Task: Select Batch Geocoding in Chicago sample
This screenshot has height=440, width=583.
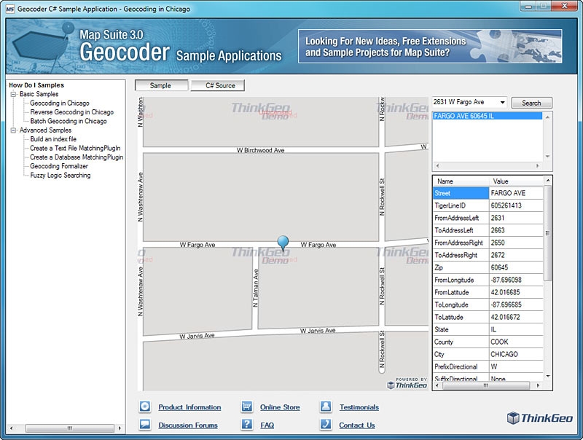Action: coord(69,121)
